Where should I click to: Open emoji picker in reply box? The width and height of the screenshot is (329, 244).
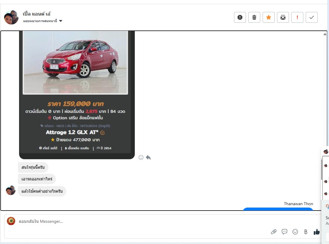[x=295, y=232]
